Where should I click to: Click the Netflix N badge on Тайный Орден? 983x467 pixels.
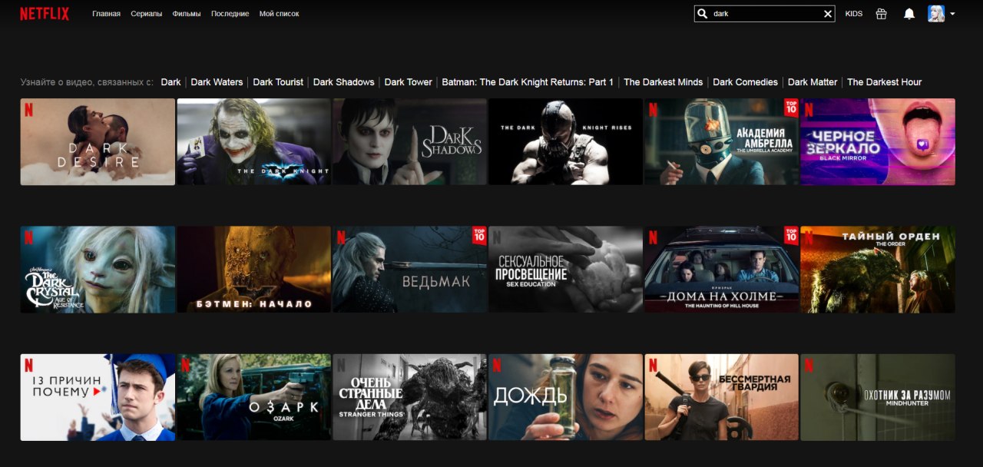tap(809, 237)
